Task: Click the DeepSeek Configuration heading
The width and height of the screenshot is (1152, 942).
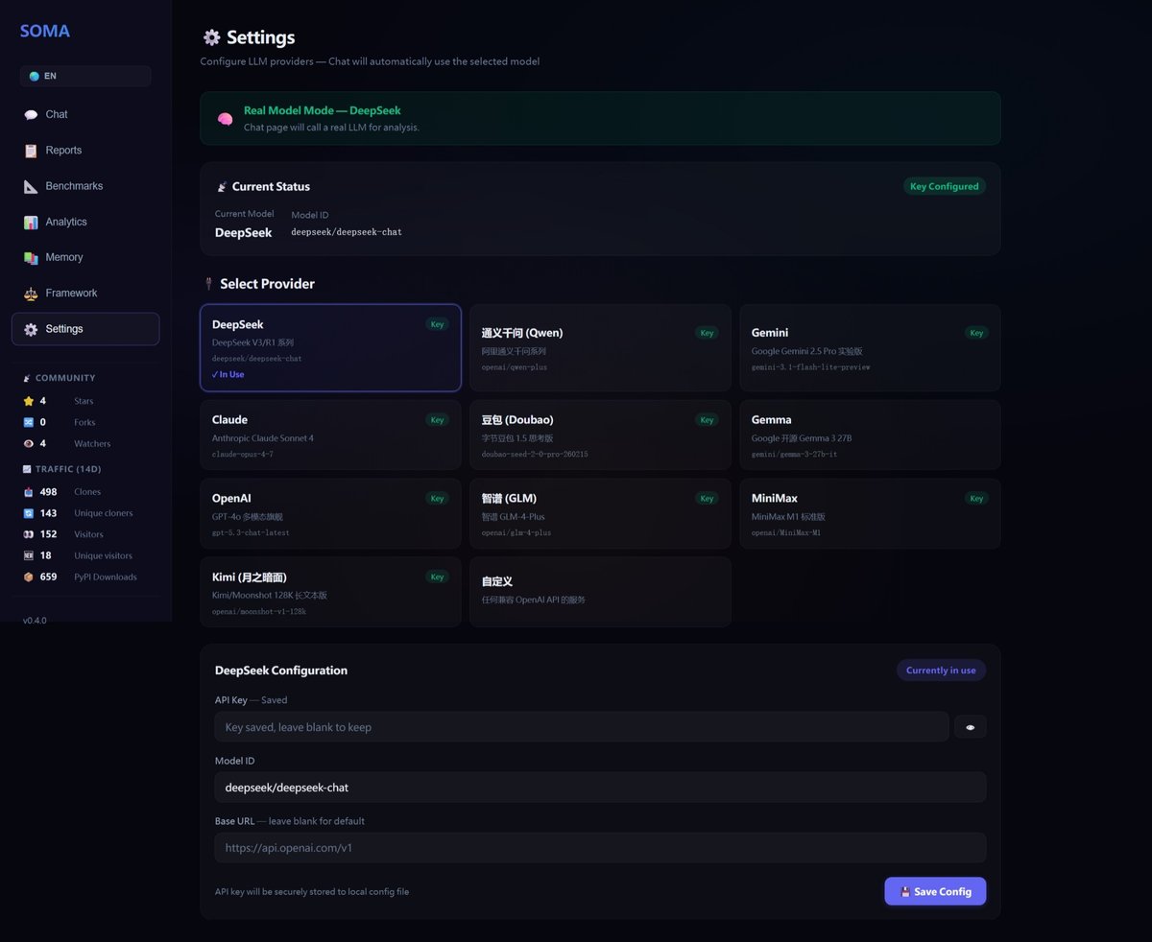Action: tap(281, 671)
